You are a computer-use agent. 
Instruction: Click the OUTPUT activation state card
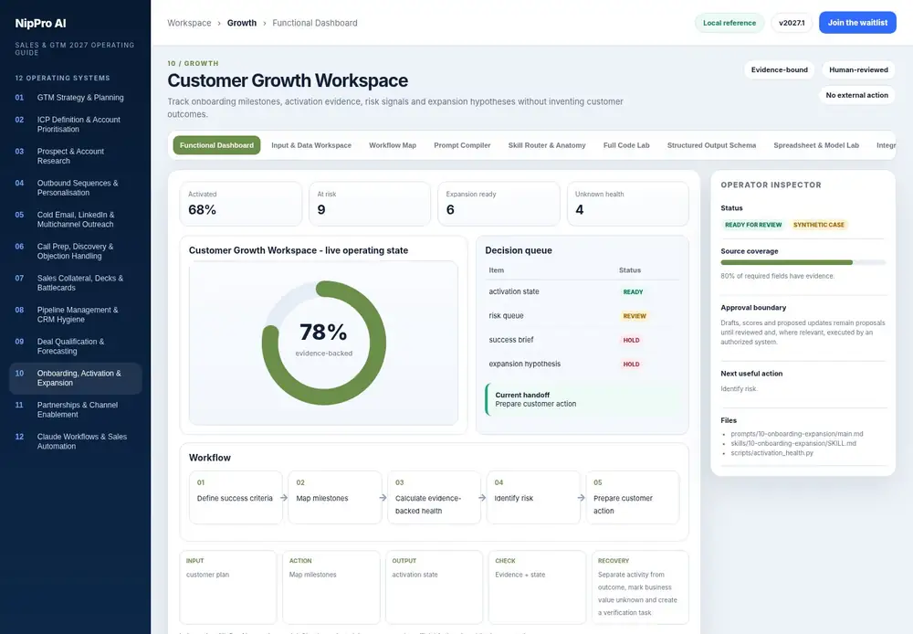click(x=434, y=587)
